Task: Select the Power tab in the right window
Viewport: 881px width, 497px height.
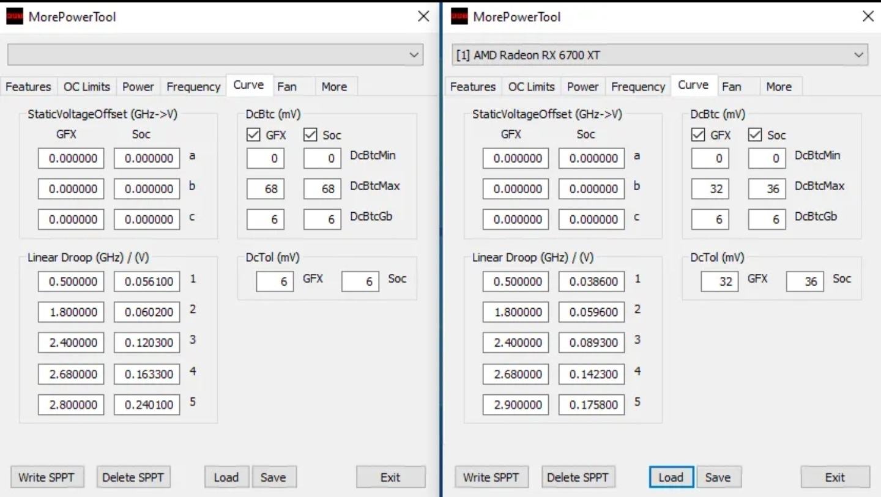Action: point(583,87)
